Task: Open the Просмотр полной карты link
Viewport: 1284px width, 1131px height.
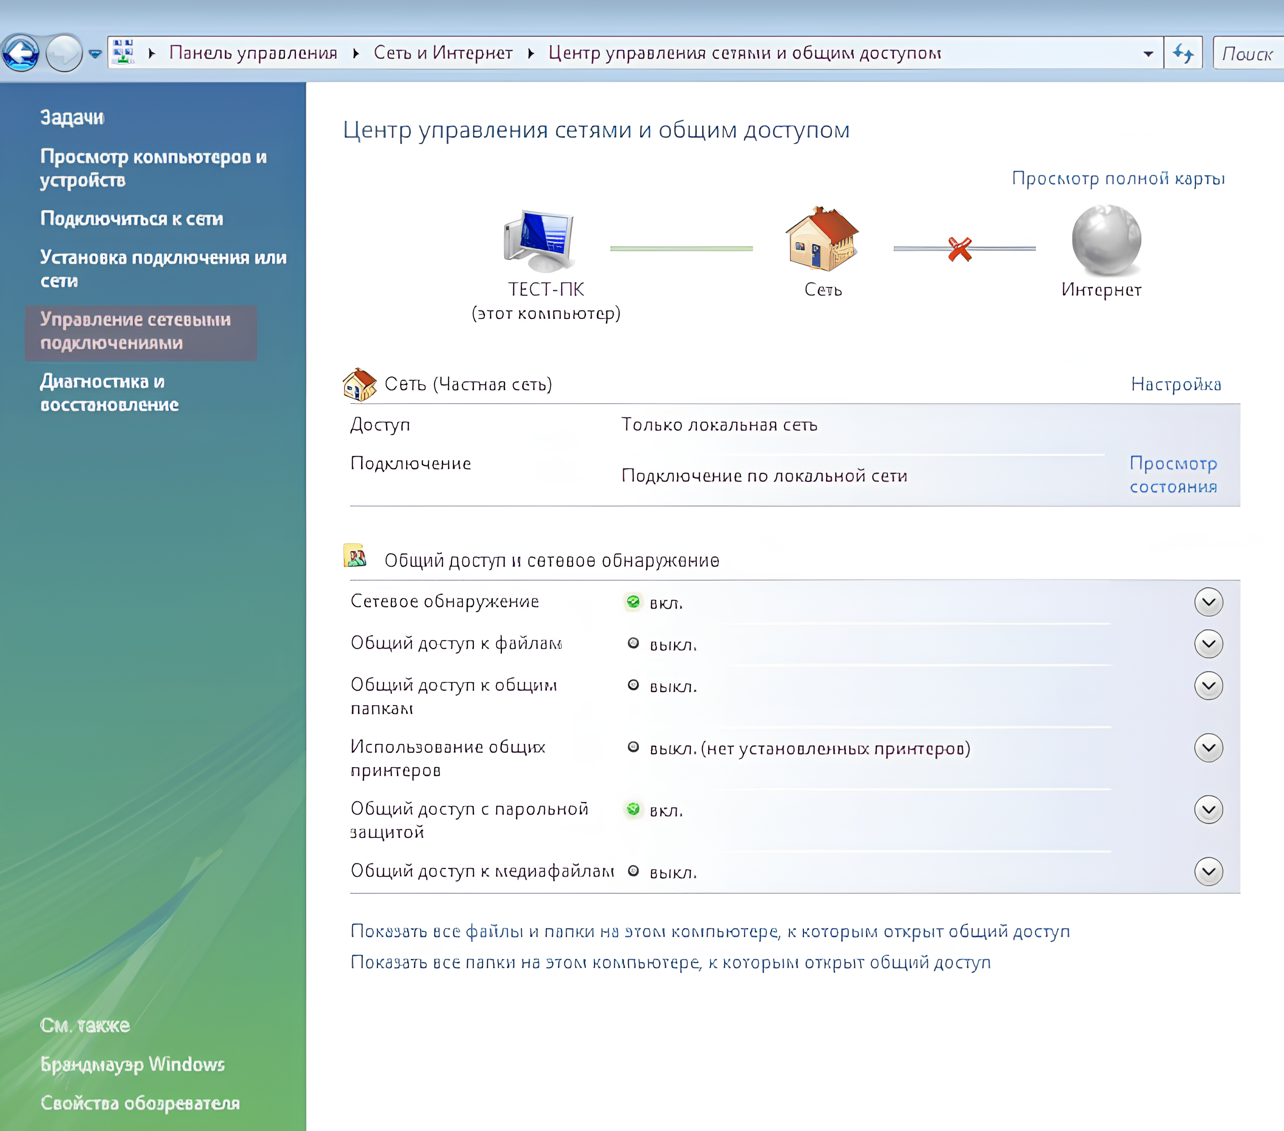Action: pos(1118,178)
